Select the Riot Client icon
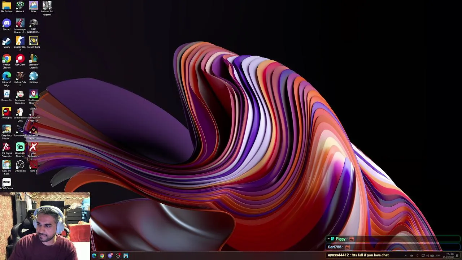 coord(20,60)
